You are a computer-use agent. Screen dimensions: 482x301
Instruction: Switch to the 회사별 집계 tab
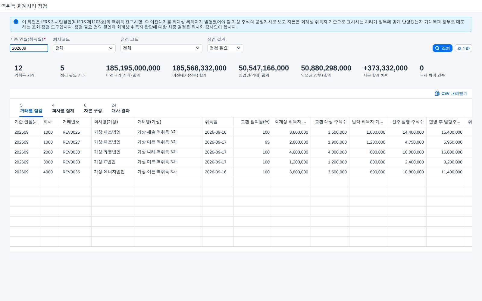[63, 108]
